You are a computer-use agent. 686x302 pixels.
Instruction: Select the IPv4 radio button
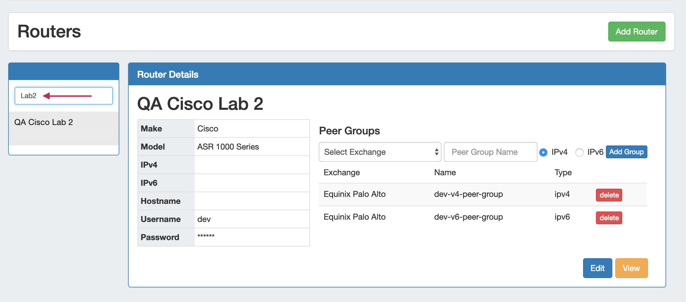pos(543,152)
